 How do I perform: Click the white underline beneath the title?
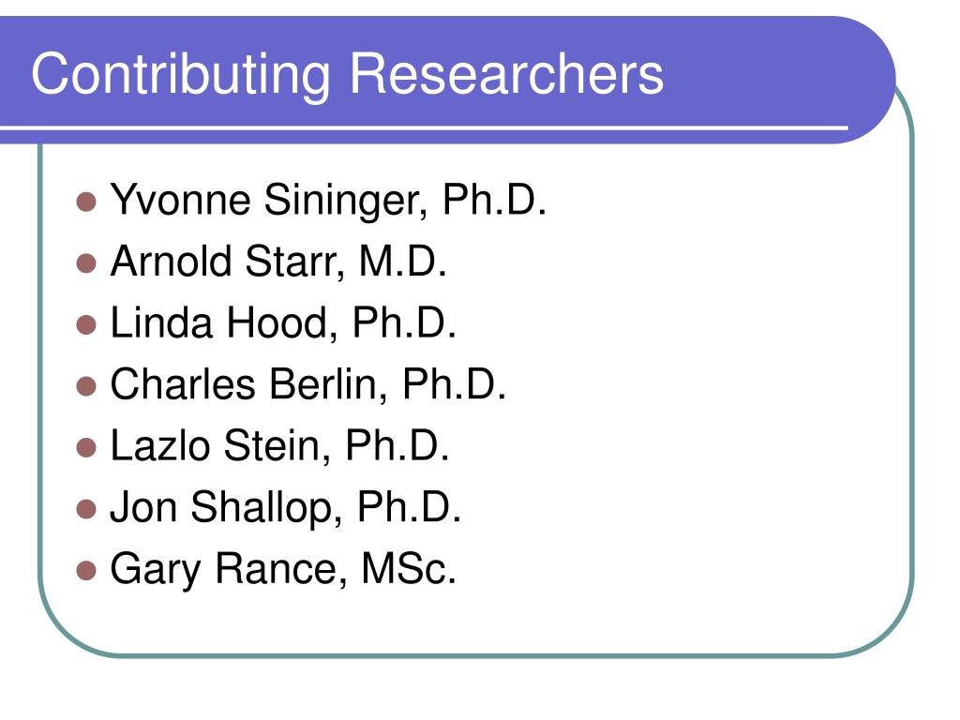click(424, 127)
